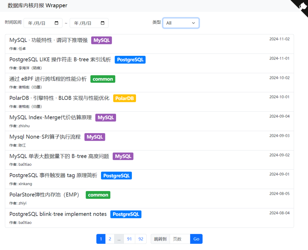308x250 pixels.
Task: Go to page 91 in pagination
Action: [x=129, y=239]
